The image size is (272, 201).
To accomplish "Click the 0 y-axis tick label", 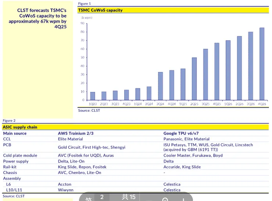I will point(83,100).
